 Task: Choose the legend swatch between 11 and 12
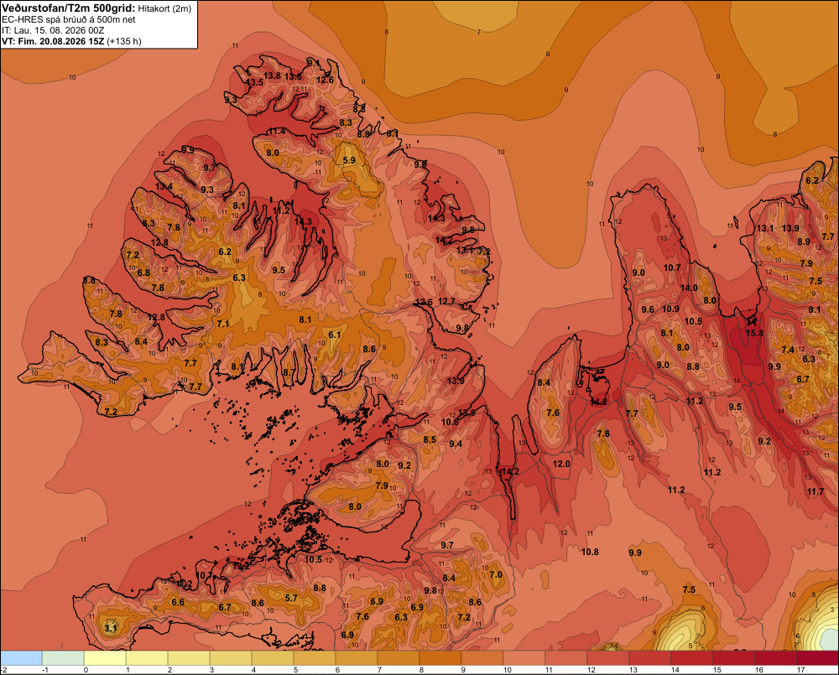pos(566,657)
